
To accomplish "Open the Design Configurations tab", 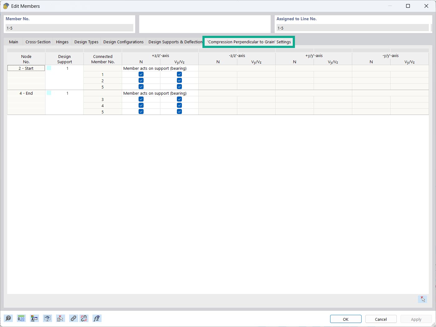I will 123,42.
